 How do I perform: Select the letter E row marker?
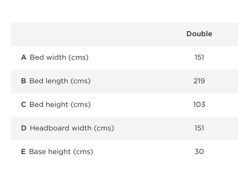(x=23, y=152)
